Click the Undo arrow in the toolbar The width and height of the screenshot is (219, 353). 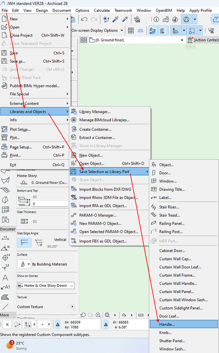84,19
